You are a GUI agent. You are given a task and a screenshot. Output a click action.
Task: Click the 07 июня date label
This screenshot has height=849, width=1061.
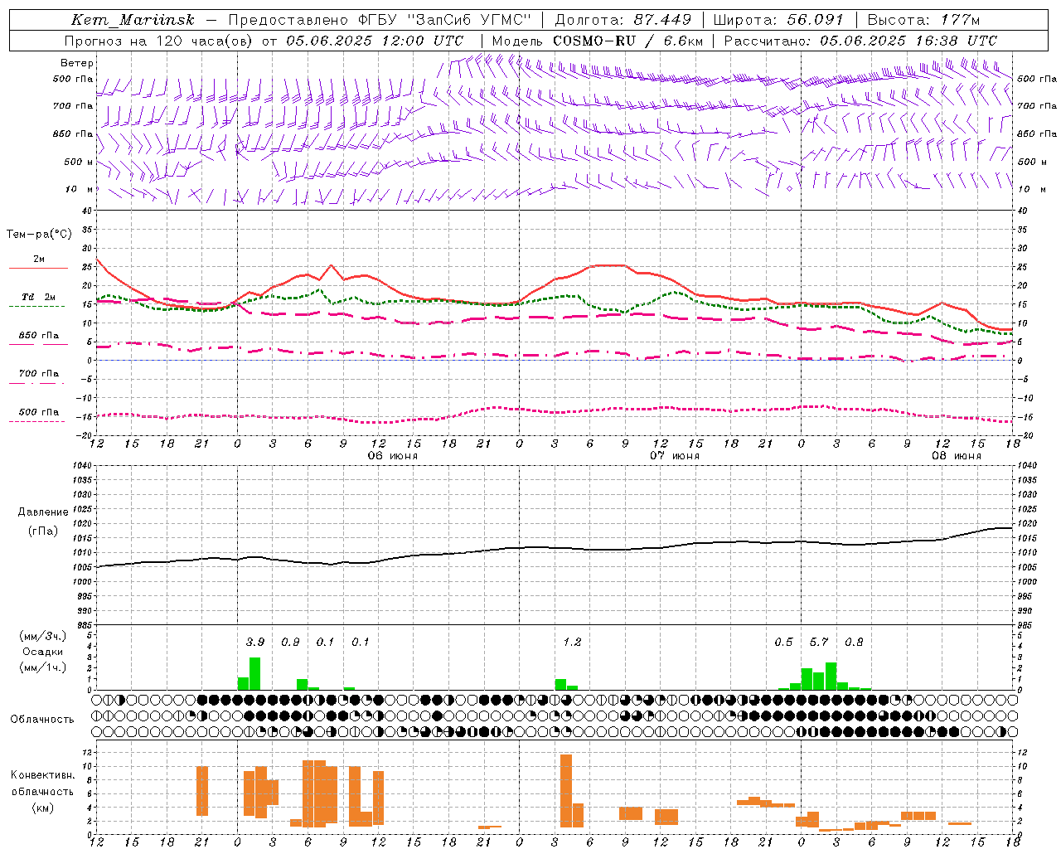(x=675, y=456)
